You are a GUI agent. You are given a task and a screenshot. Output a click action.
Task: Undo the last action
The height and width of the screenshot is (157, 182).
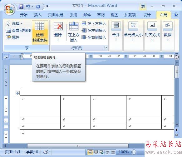tap(28, 6)
